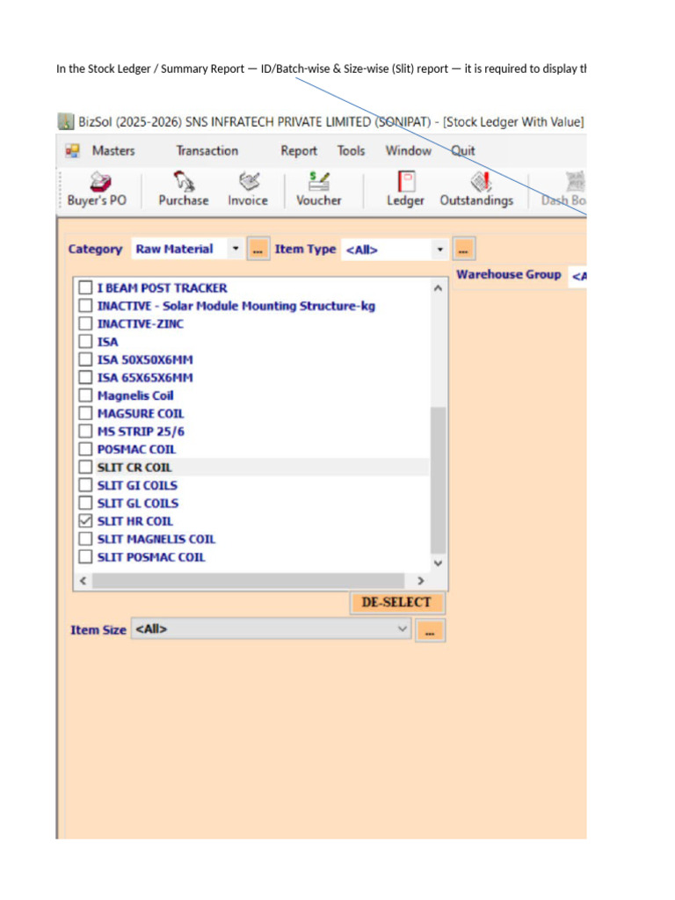
Task: Check the SLIT GI COILS checkbox
Action: (85, 485)
